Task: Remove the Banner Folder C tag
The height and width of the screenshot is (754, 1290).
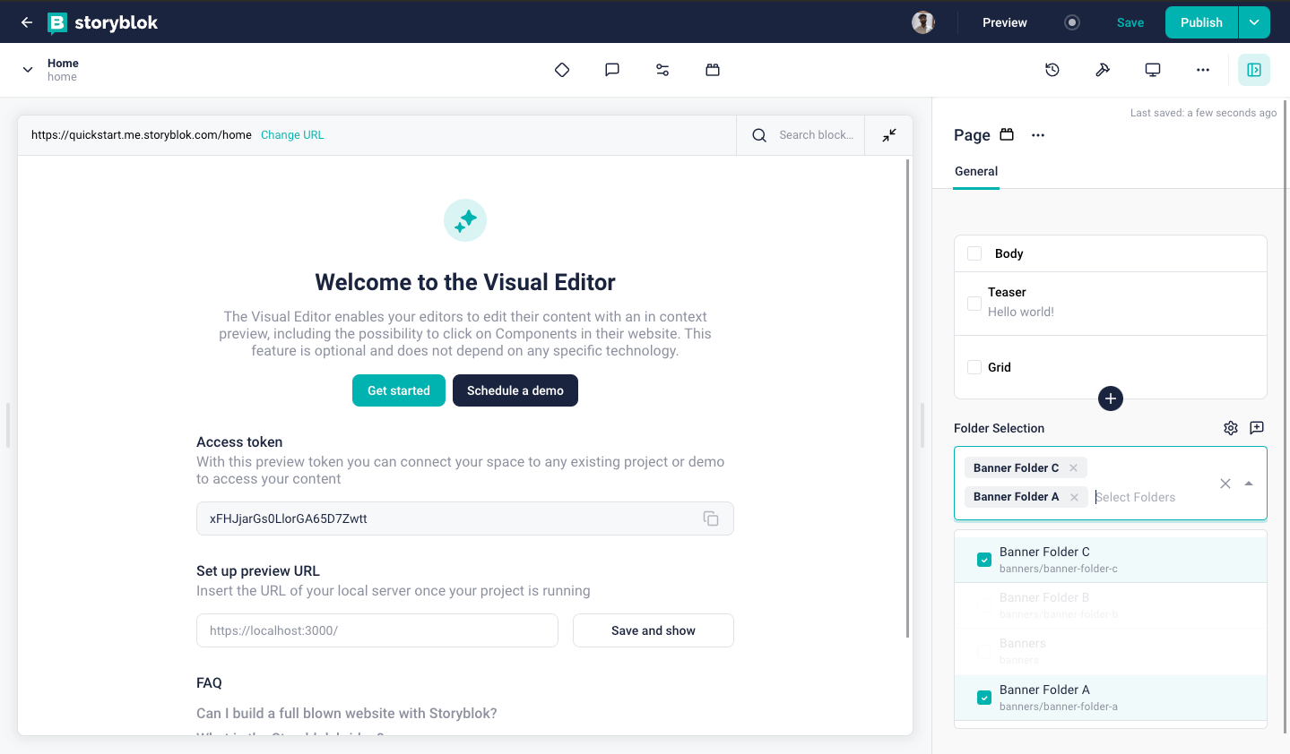Action: click(1073, 467)
